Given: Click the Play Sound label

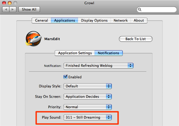Looking at the screenshot, I should 51,117.
